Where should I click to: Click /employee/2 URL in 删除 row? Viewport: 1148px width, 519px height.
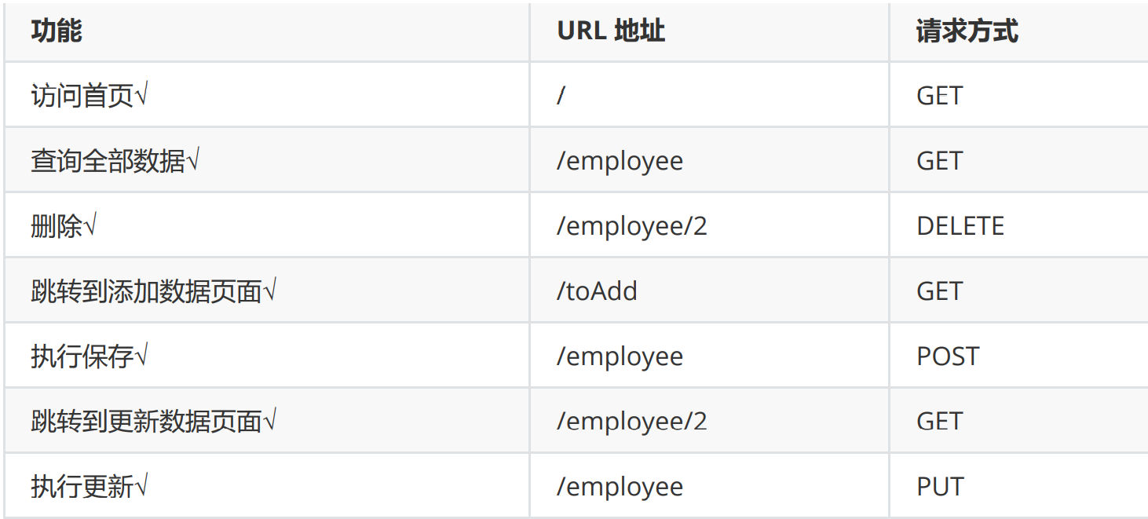tap(631, 226)
